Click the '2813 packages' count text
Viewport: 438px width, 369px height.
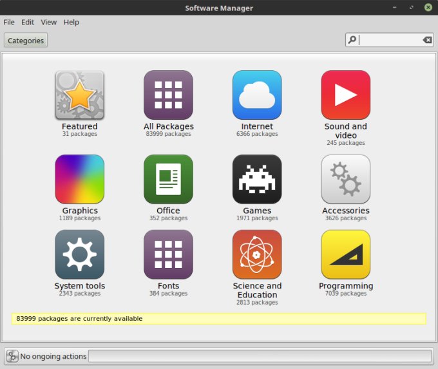click(257, 302)
